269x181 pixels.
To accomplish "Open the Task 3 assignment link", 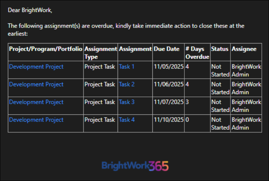I will point(127,102).
